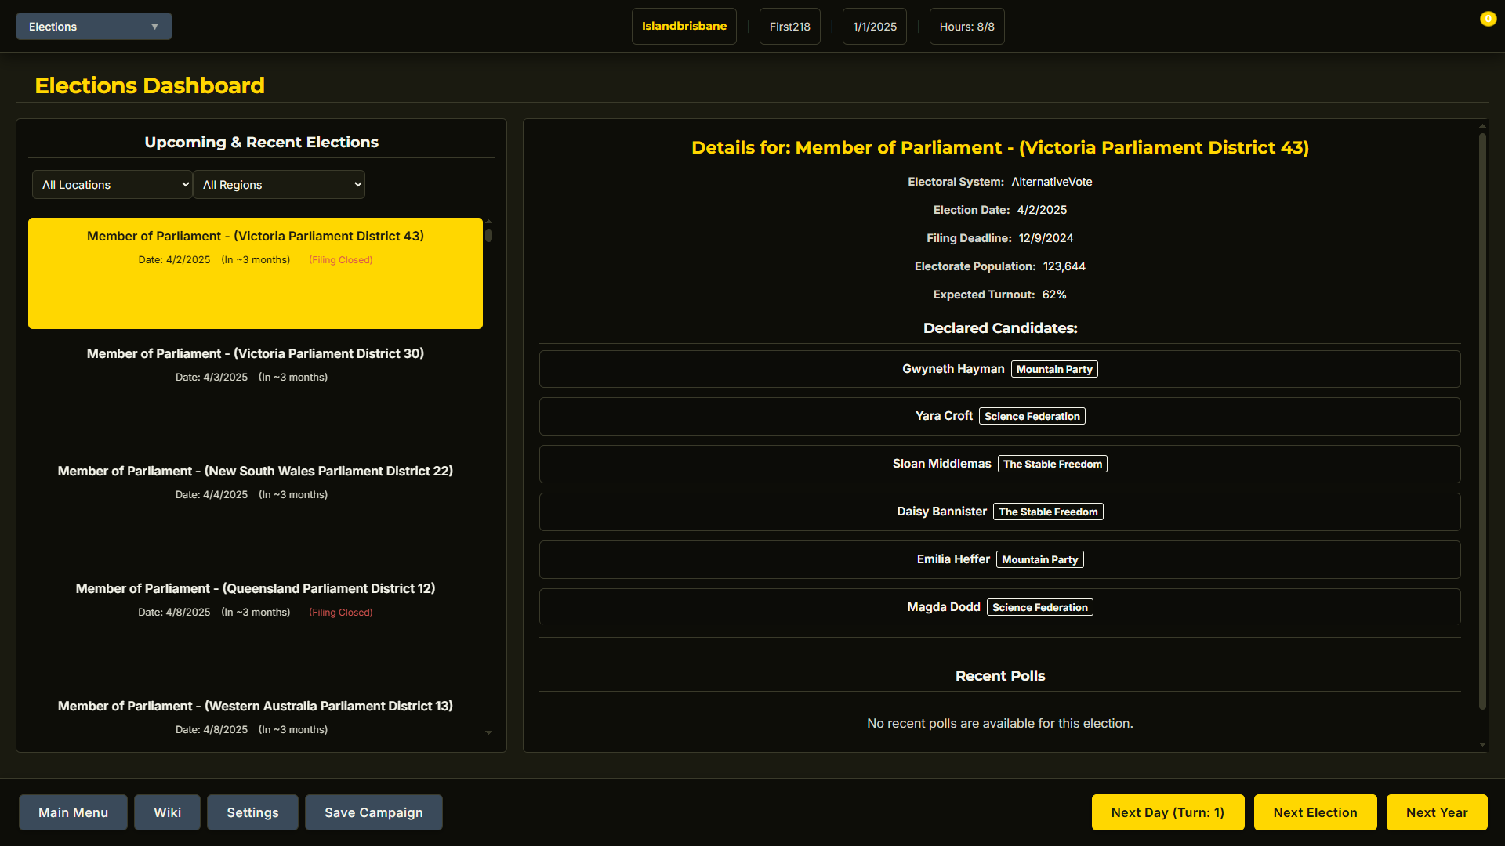Viewport: 1505px width, 846px height.
Task: Click the yellow notification badge icon
Action: pos(1487,19)
